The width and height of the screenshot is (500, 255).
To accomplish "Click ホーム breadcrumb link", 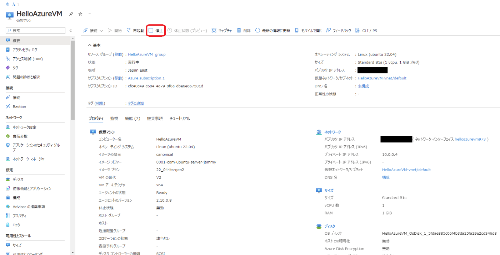I will tap(10, 4).
